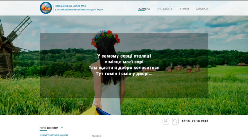Open the ПРО ШКОЛУ top menu item
248x139 pixels.
click(x=165, y=9)
